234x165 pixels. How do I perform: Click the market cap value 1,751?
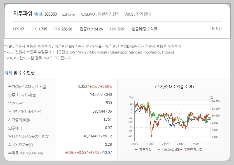[107, 119]
